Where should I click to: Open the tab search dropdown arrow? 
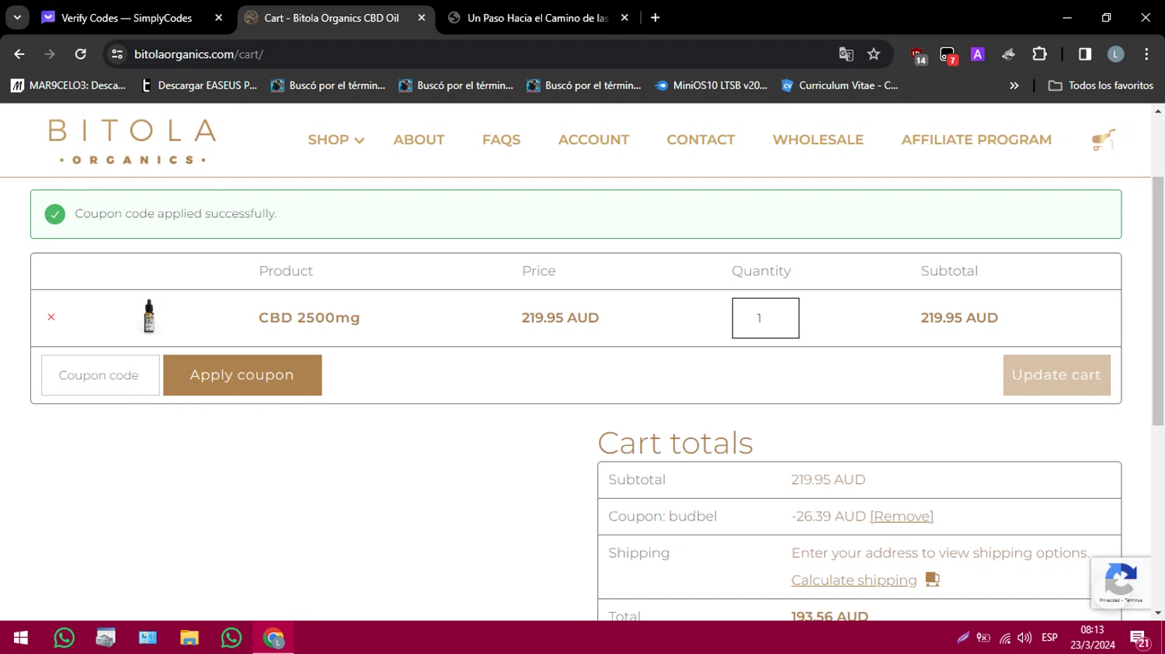pos(17,18)
